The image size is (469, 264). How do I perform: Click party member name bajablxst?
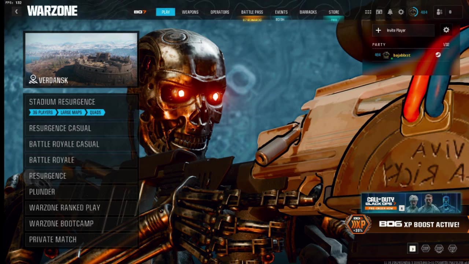pos(402,55)
